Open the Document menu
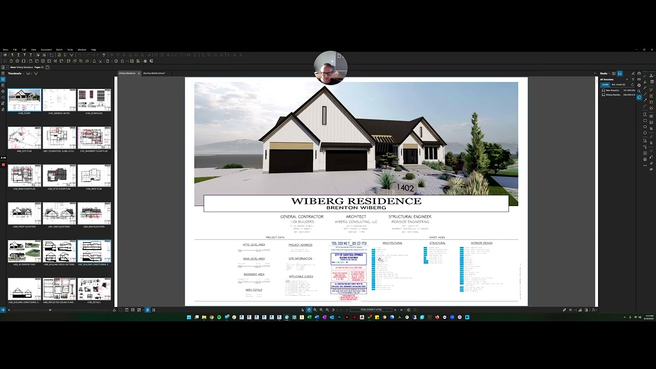The image size is (656, 369). point(46,50)
